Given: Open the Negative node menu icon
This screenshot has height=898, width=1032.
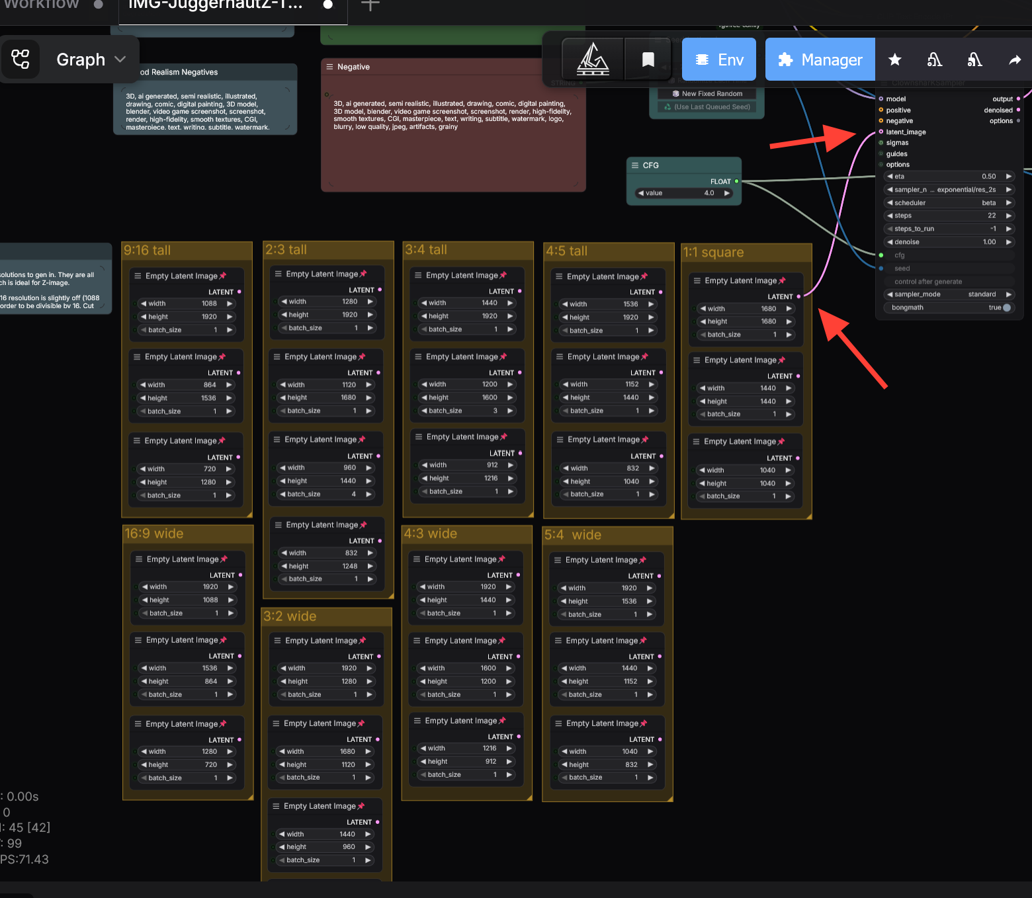Looking at the screenshot, I should point(329,67).
